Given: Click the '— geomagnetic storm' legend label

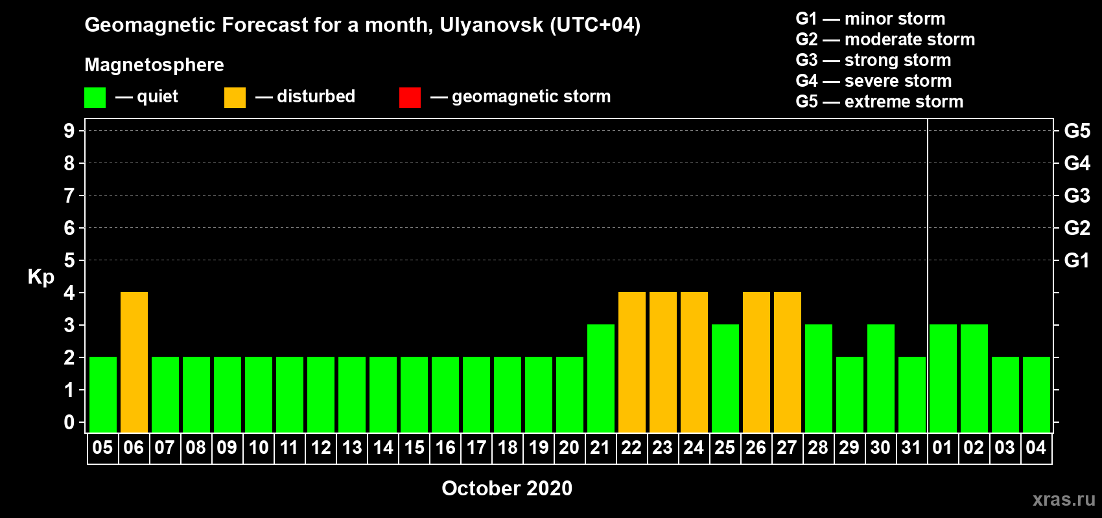Looking at the screenshot, I should click(x=521, y=97).
